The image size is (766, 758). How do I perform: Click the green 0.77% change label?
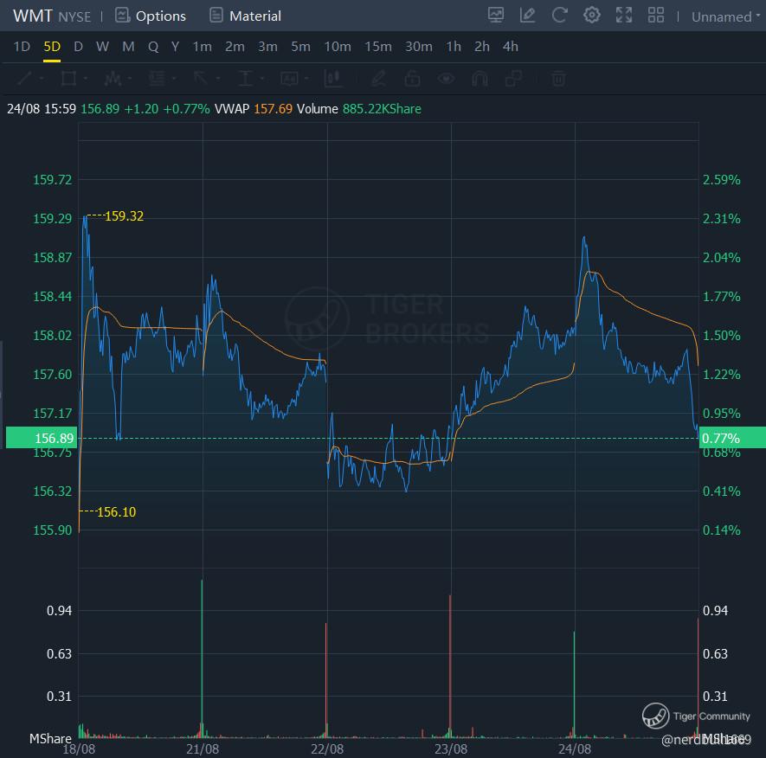click(x=732, y=438)
